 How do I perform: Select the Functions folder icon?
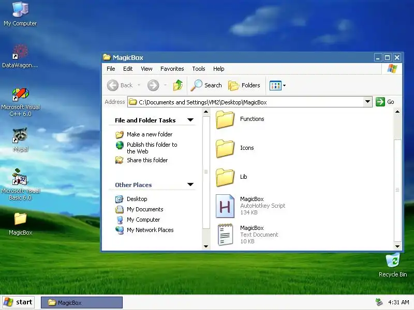pos(225,120)
